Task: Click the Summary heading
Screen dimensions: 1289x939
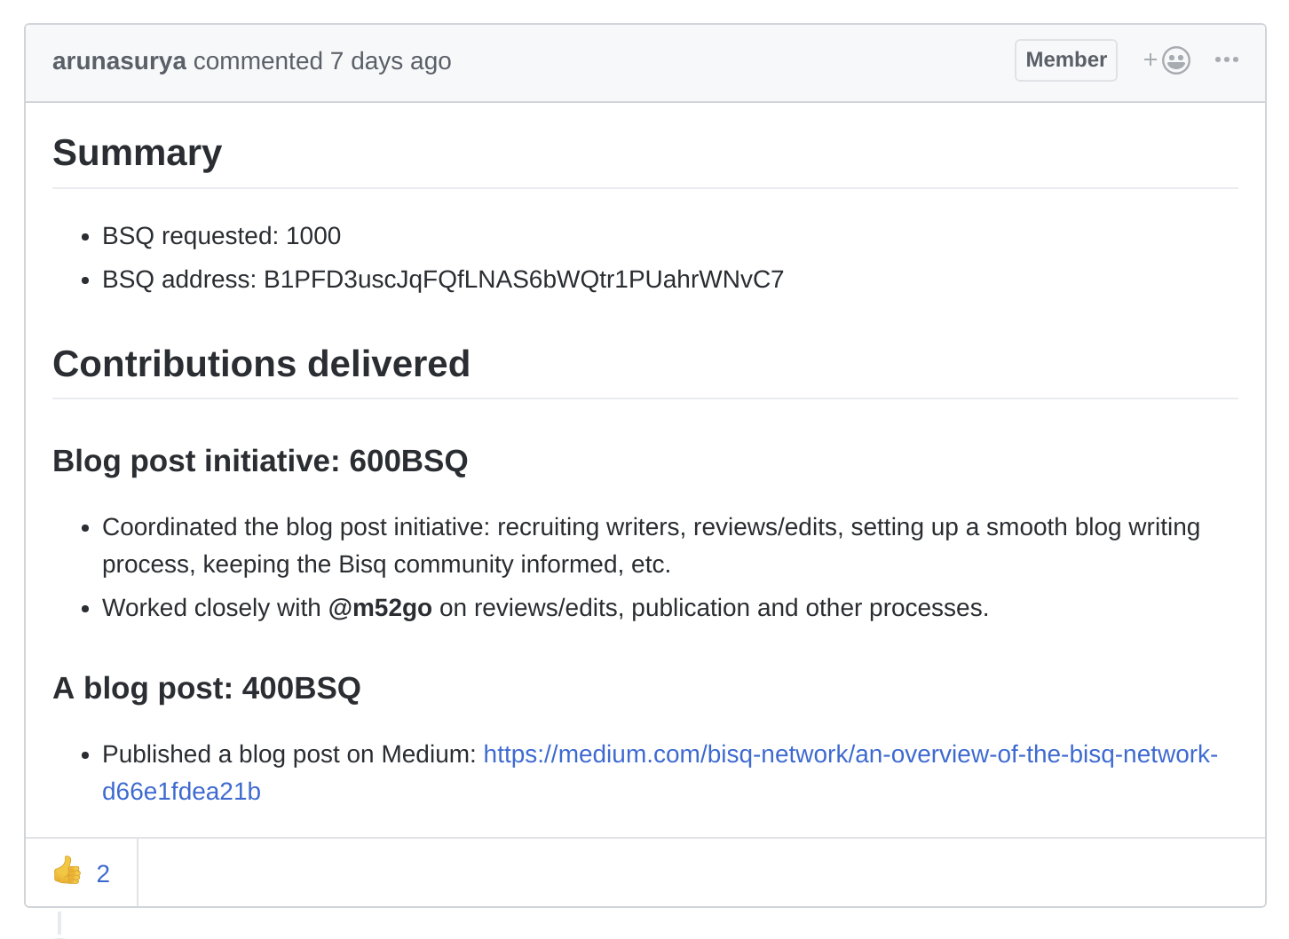Action: click(137, 153)
